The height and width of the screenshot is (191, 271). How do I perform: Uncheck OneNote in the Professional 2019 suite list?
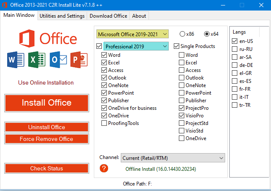tap(104, 85)
